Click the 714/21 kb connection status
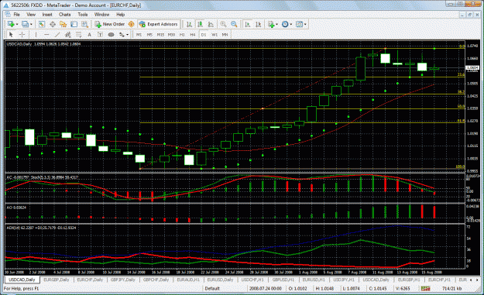 (451, 289)
